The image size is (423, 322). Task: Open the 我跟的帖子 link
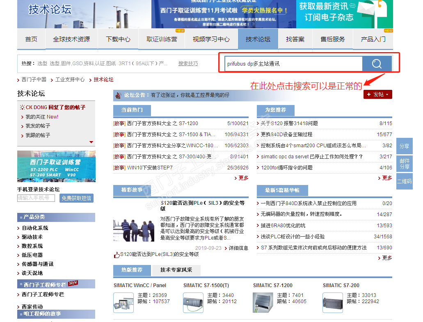click(x=38, y=135)
